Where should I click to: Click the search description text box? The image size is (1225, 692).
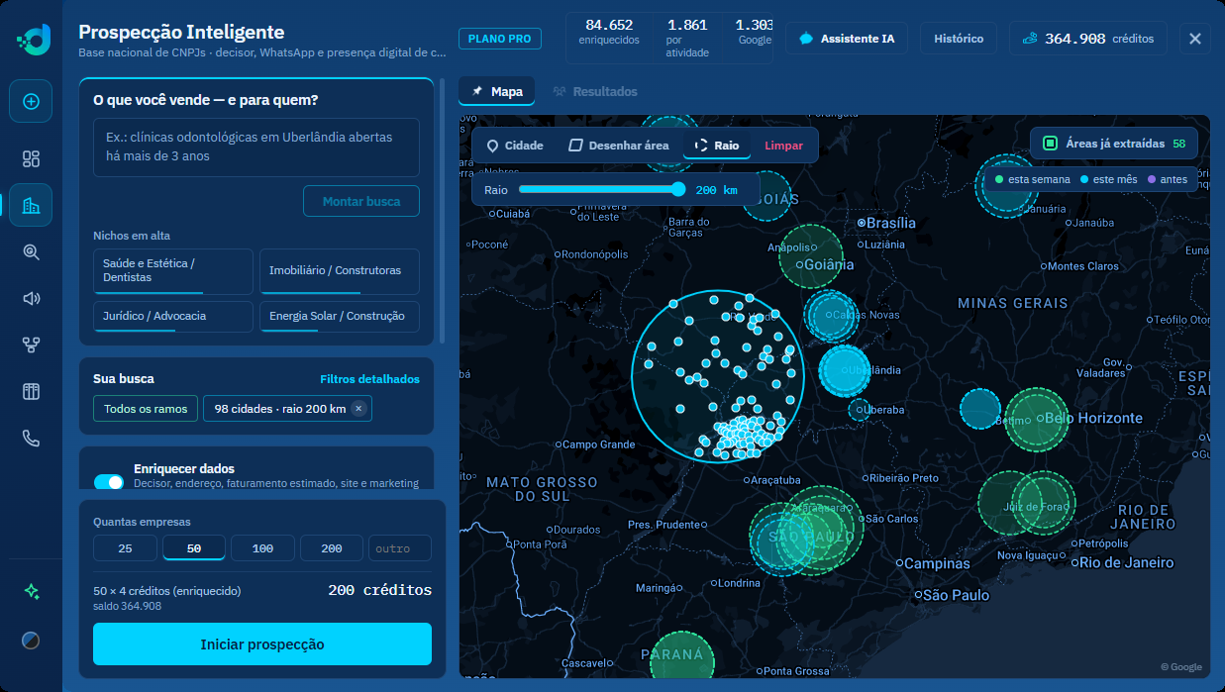point(256,148)
